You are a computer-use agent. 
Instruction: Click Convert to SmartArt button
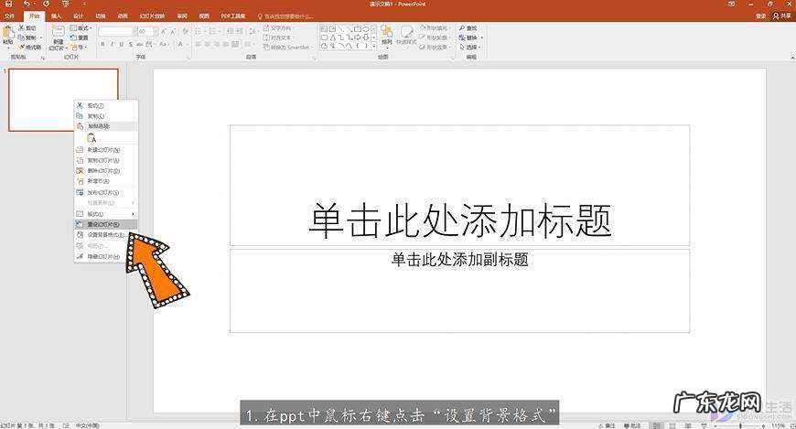point(286,47)
